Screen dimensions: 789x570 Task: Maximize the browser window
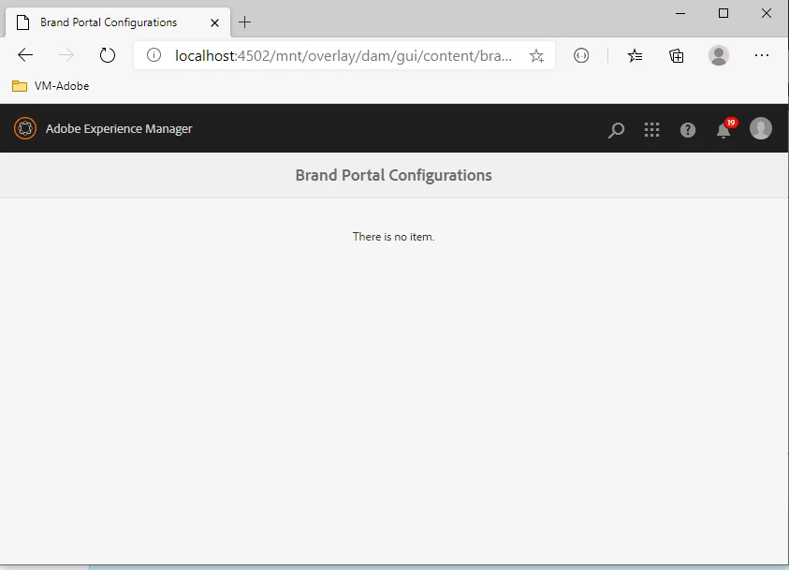point(723,14)
